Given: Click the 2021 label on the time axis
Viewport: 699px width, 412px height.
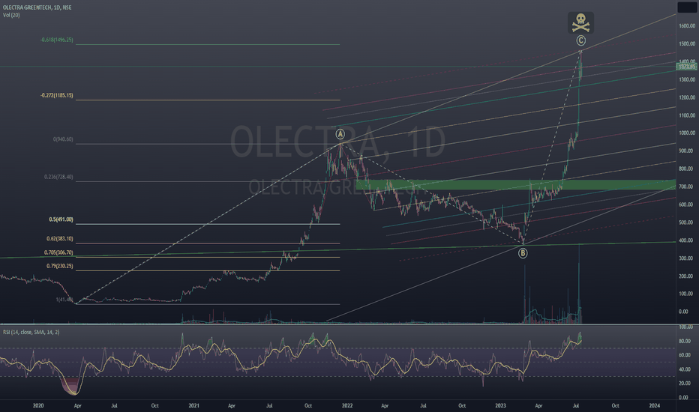Looking at the screenshot, I should (194, 406).
